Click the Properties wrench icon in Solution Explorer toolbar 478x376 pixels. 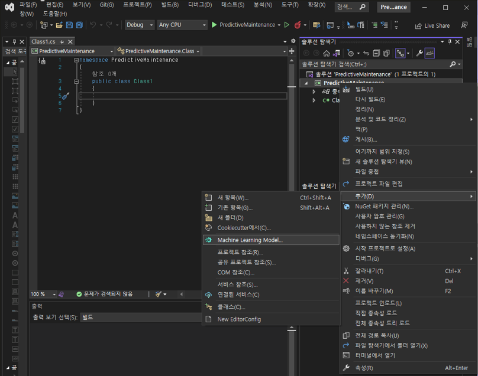419,53
